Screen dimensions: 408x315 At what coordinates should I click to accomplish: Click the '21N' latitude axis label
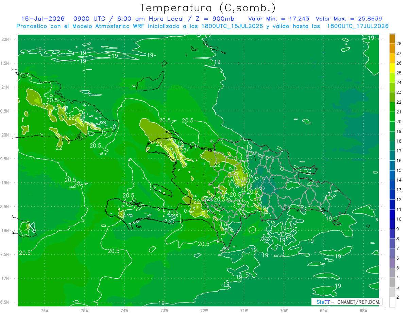point(5,87)
